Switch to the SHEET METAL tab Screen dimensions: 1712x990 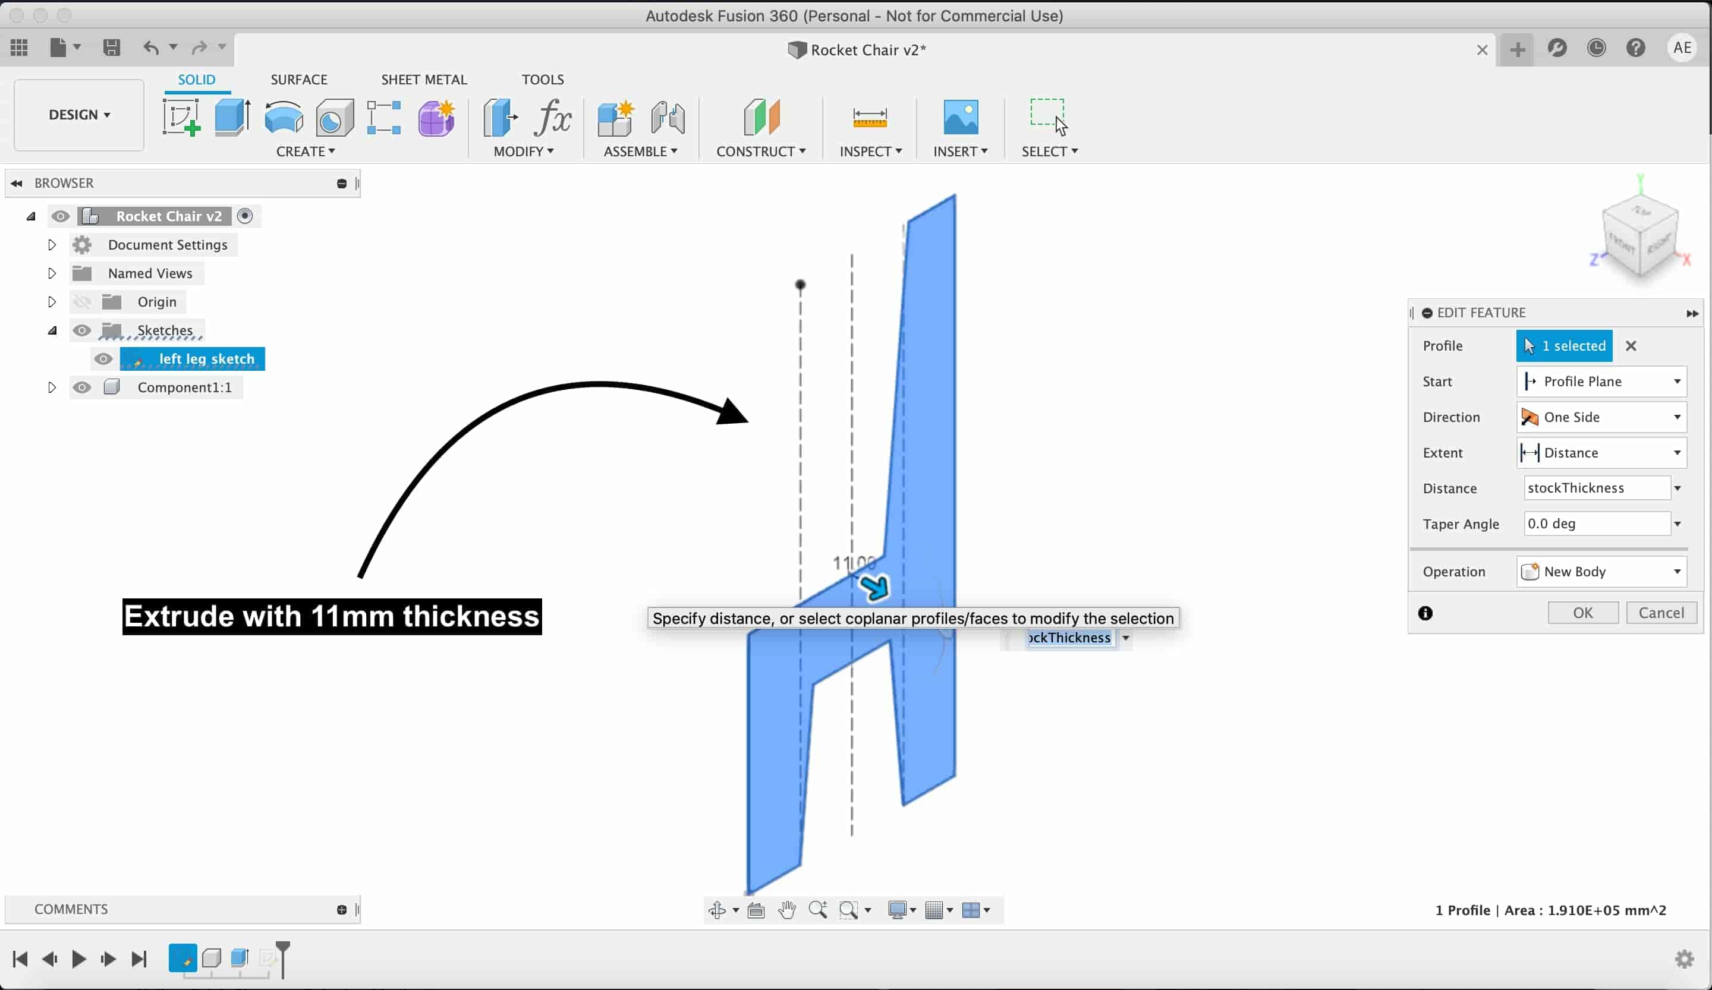coord(424,78)
